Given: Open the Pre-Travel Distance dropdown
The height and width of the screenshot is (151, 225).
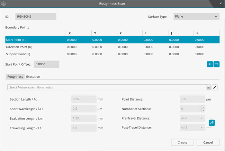Looking at the screenshot, I should click(192, 118).
